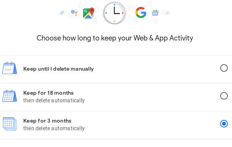Click the Google News icon
The width and height of the screenshot is (232, 147).
coord(155,13)
